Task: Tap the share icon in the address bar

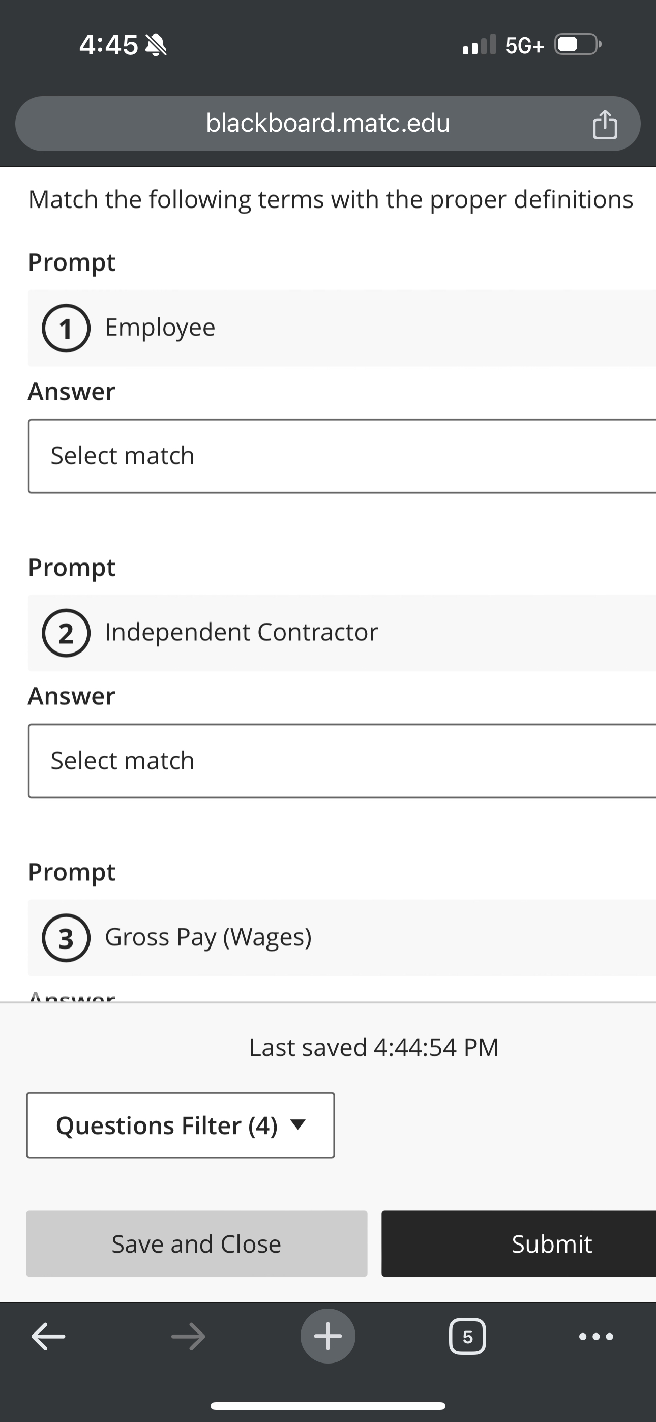Action: [605, 123]
